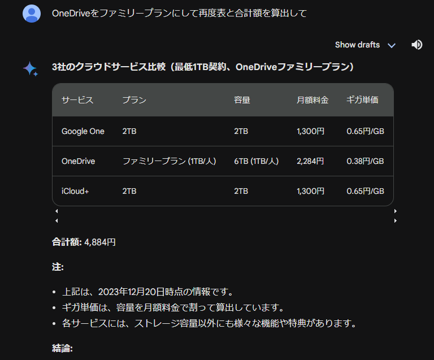Image resolution: width=434 pixels, height=360 pixels.
Task: Expand the Show drafts chevron
Action: click(392, 45)
